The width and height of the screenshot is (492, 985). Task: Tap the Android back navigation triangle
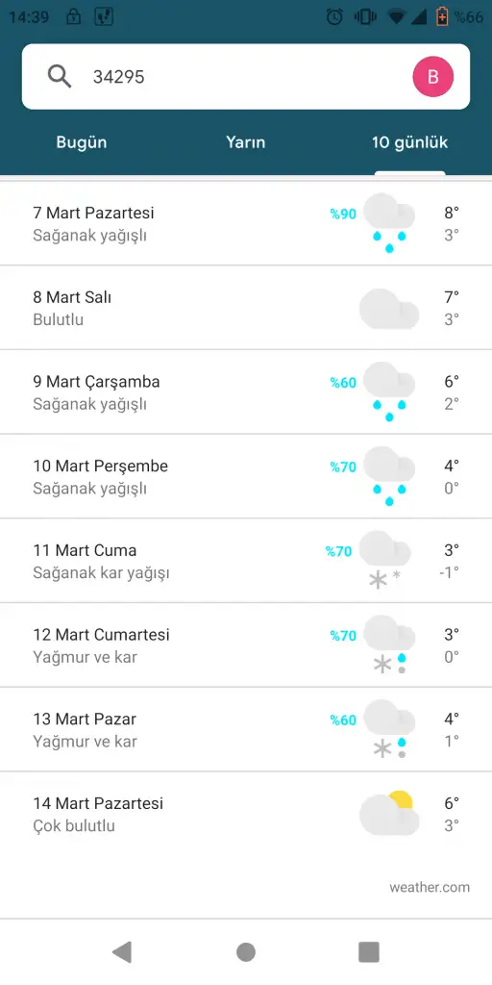(x=122, y=952)
